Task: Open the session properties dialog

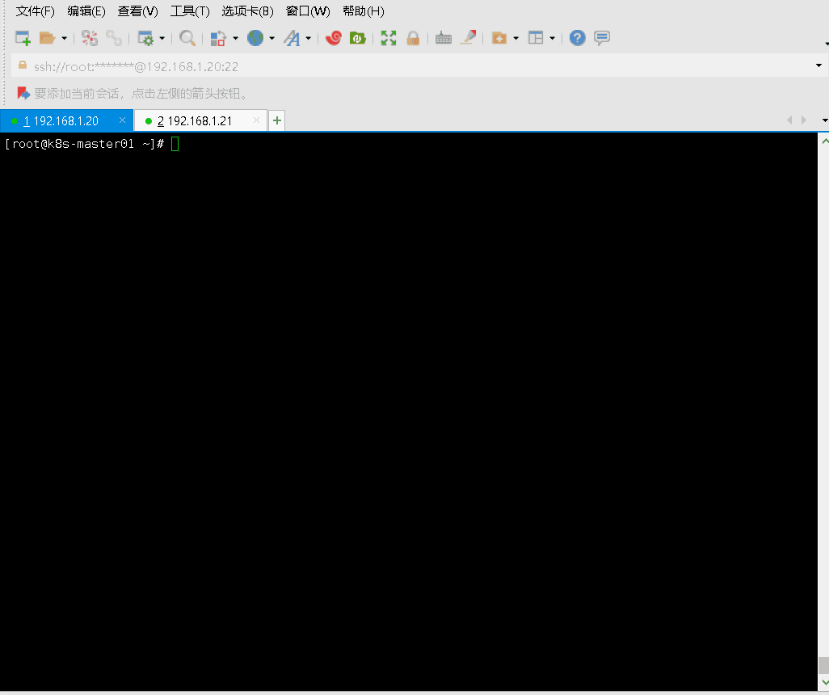Action: coord(145,37)
